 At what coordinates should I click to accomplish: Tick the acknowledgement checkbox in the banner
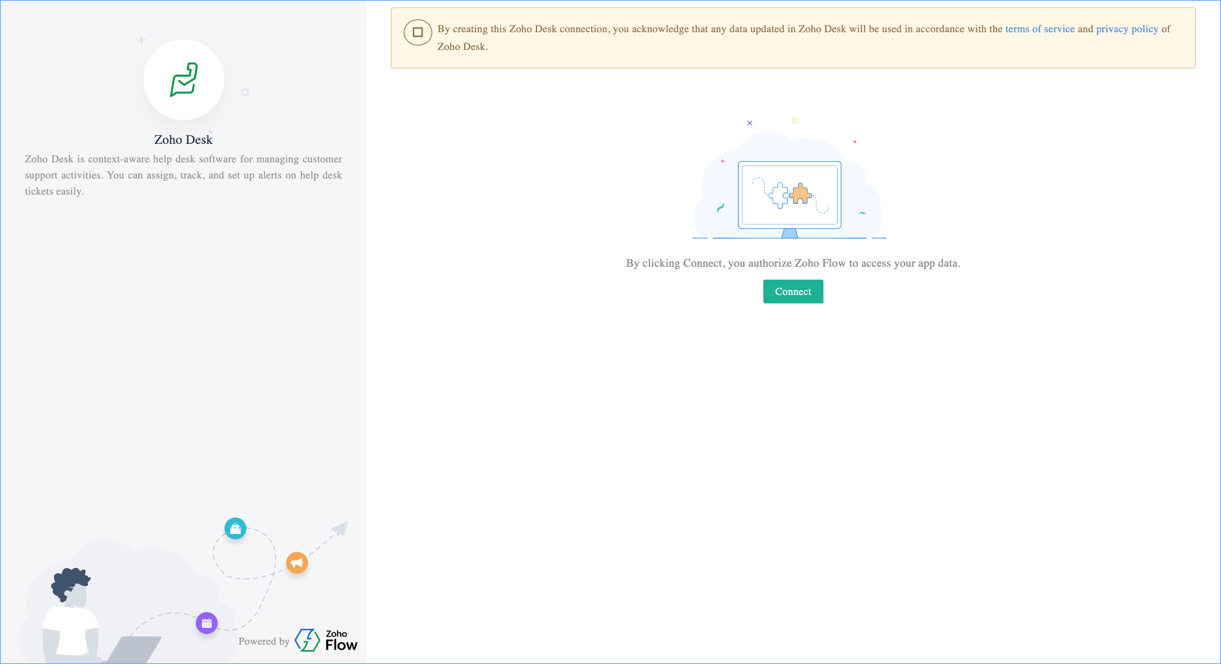click(418, 32)
